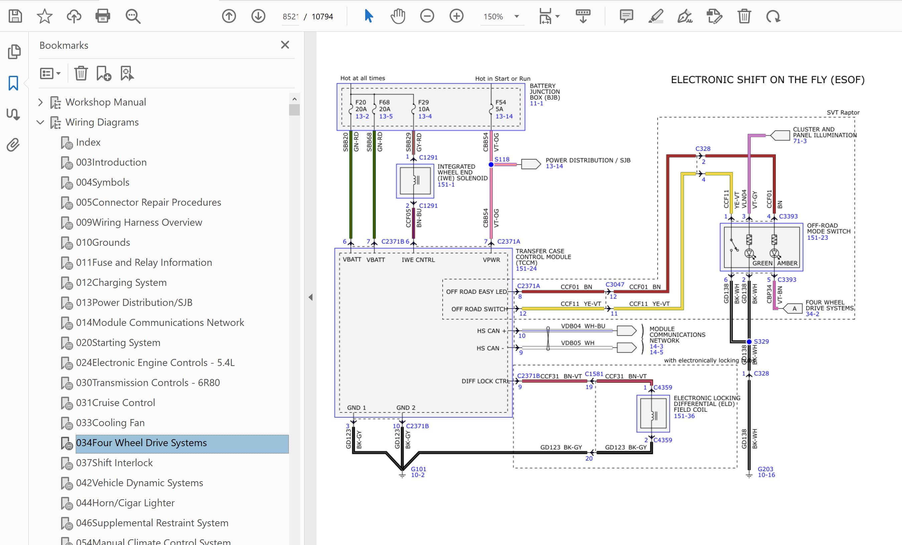Select the Hand pan tool
This screenshot has width=902, height=545.
398,16
